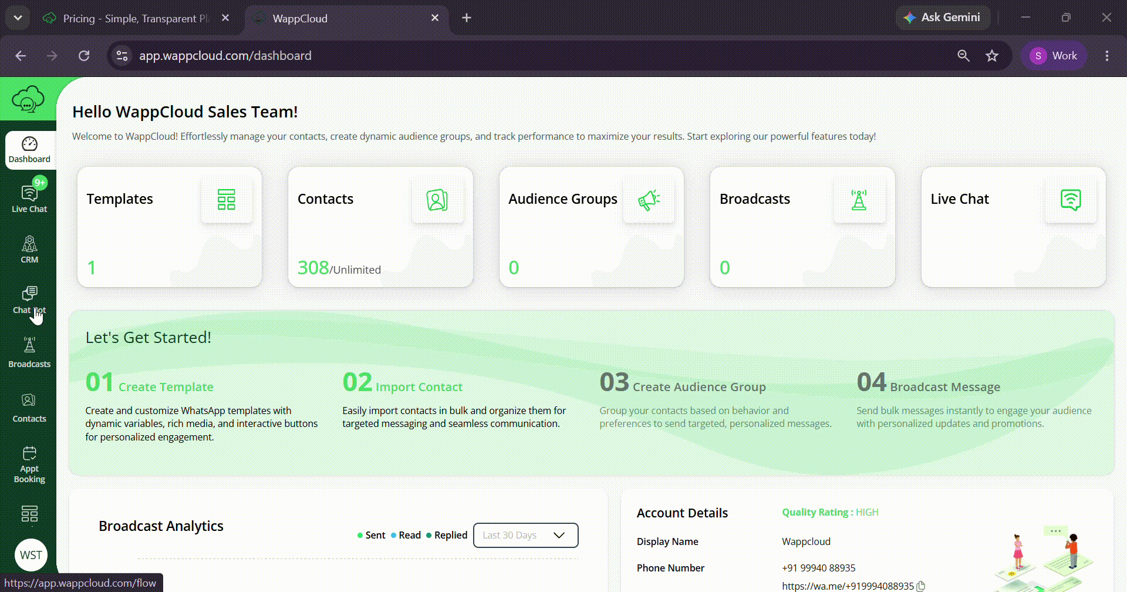1127x592 pixels.
Task: Click the grid icon below Appt Booking
Action: [29, 514]
